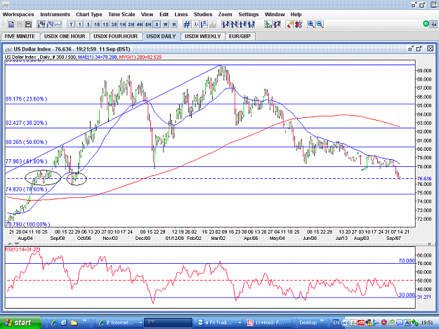Switch to bar chart type icon
439x329 pixels.
click(50, 25)
